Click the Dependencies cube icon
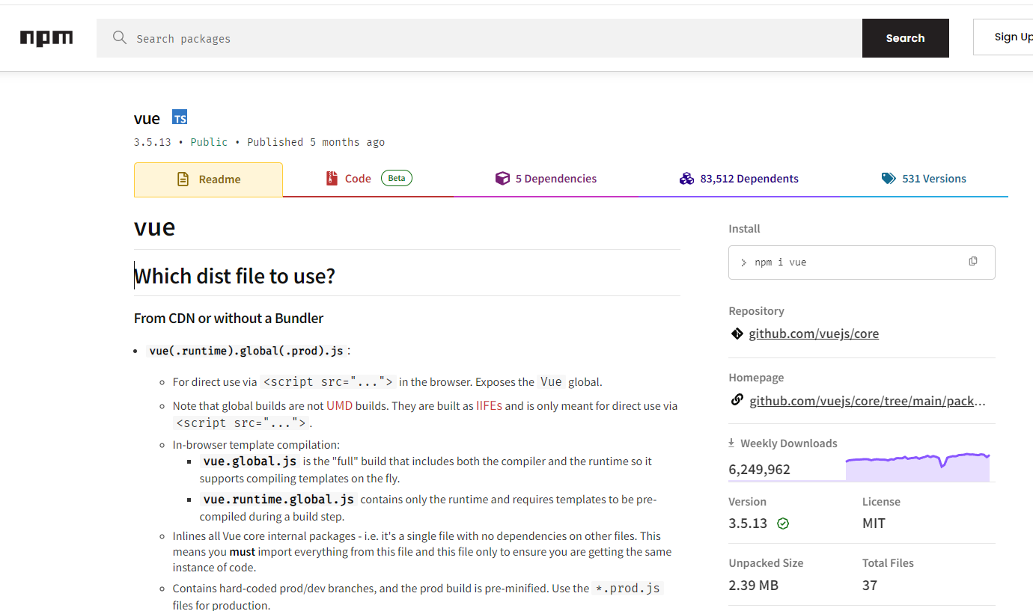1033x611 pixels. pyautogui.click(x=502, y=179)
